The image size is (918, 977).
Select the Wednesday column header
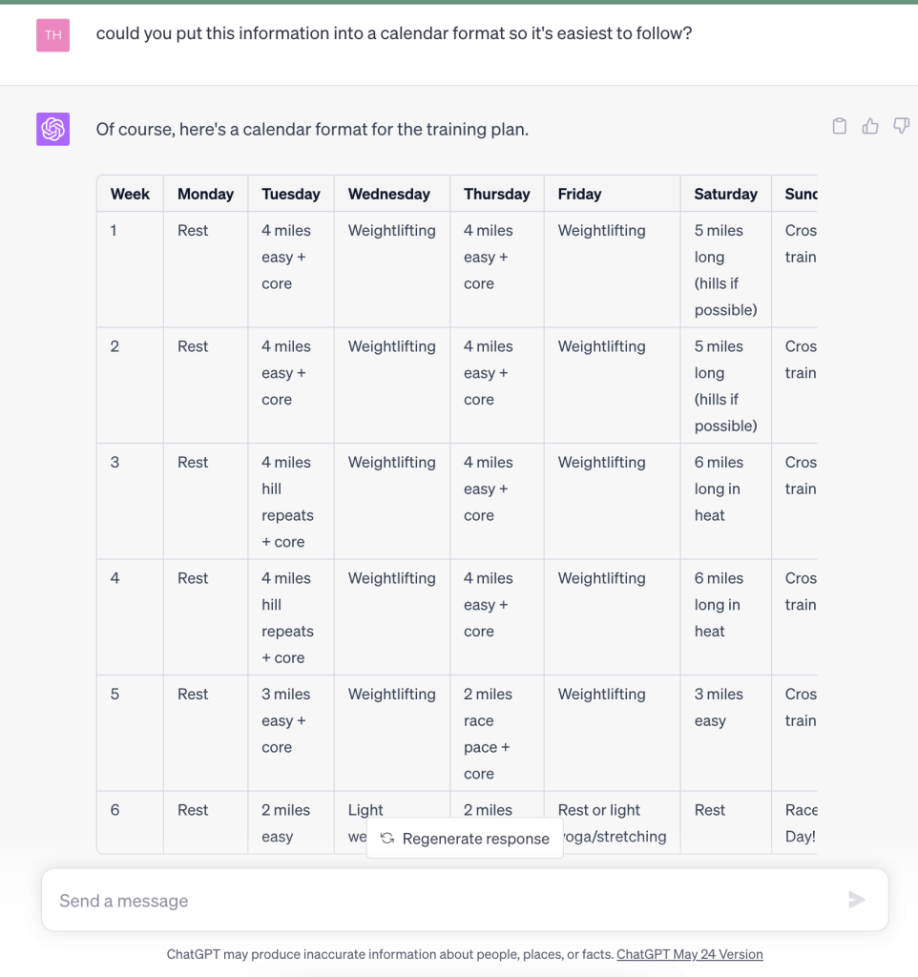click(389, 194)
